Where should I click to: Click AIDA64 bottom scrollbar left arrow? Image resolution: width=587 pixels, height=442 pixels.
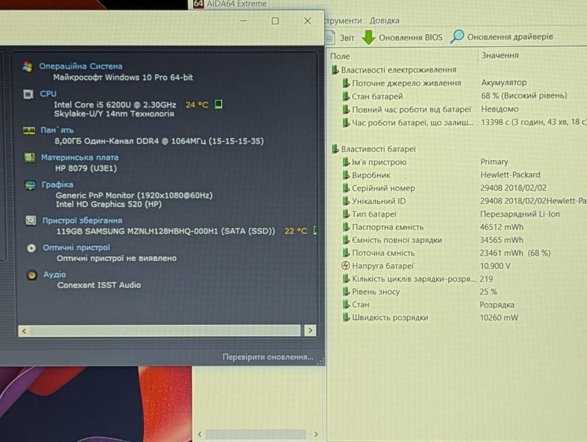(x=200, y=434)
